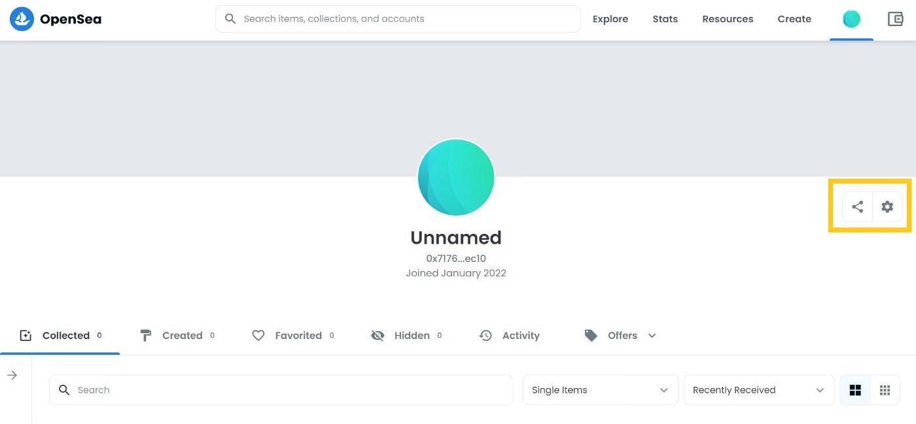The height and width of the screenshot is (424, 916).
Task: Open the Recently Received sort dropdown
Action: [759, 390]
